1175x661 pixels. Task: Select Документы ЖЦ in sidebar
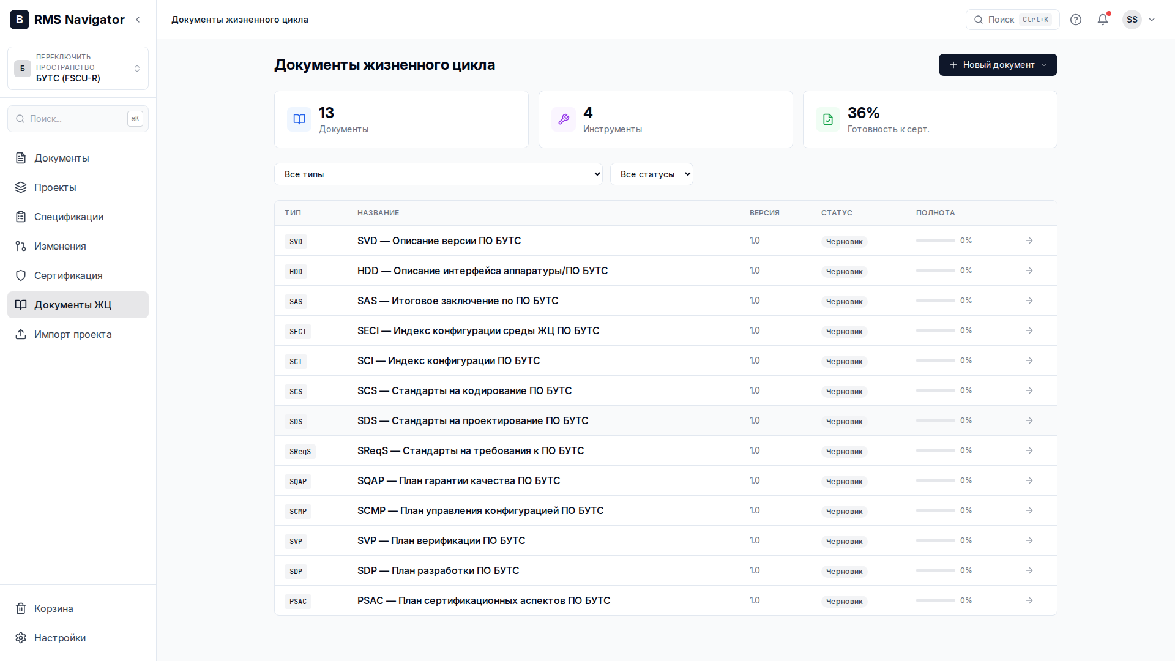pos(78,305)
